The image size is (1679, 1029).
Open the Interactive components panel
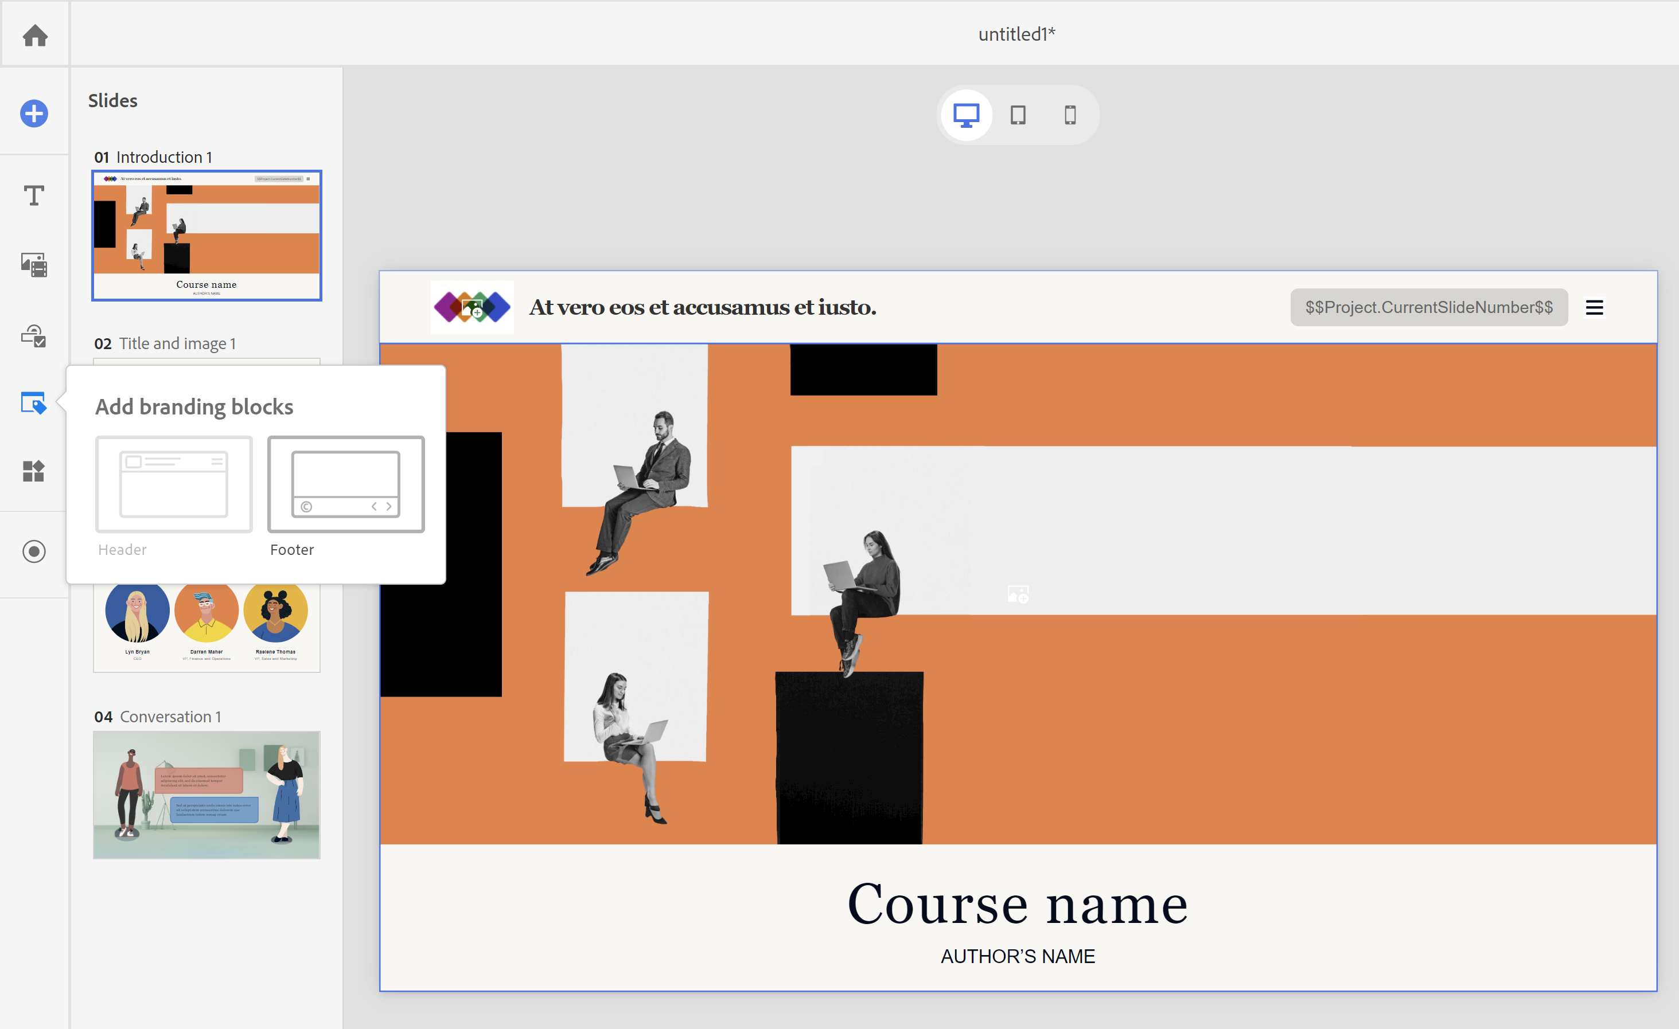click(x=33, y=335)
